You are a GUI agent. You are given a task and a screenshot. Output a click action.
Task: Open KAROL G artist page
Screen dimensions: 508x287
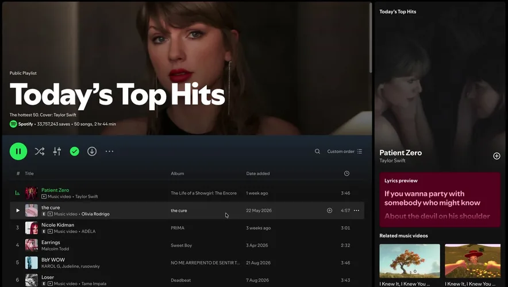point(51,266)
